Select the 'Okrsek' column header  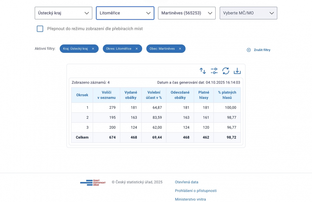coord(82,95)
